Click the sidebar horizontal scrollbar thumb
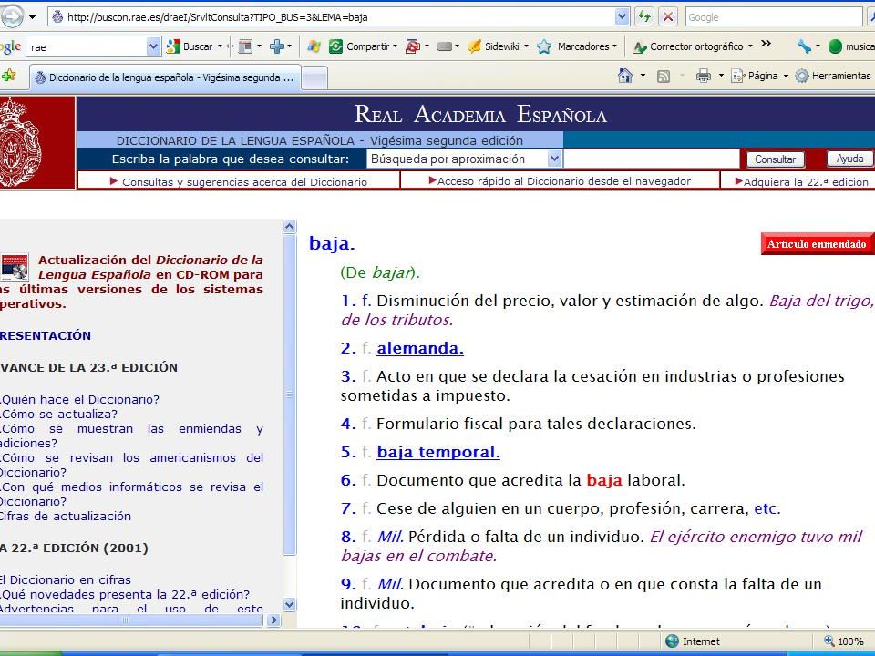Image resolution: width=875 pixels, height=656 pixels. point(131,620)
